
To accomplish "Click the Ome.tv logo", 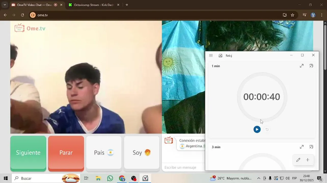I will pos(30,28).
